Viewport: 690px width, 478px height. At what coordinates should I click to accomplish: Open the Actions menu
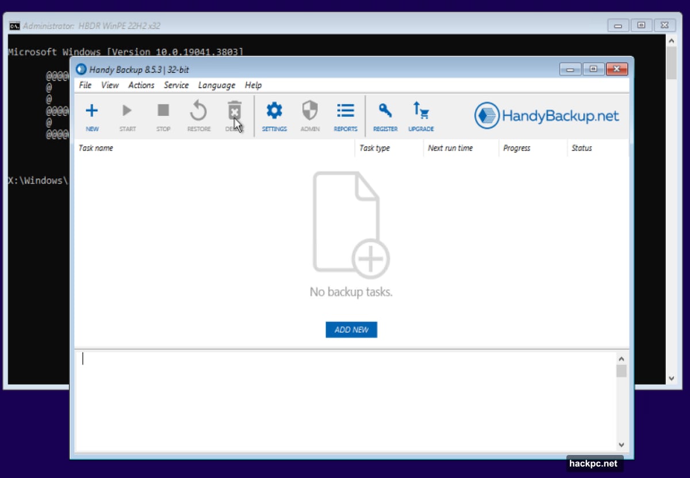pos(141,85)
